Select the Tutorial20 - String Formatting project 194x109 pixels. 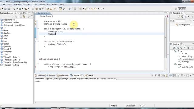(14, 62)
